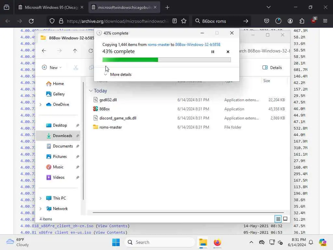Cancel the copy with the X beside pause
333x250 pixels.
pos(228,52)
